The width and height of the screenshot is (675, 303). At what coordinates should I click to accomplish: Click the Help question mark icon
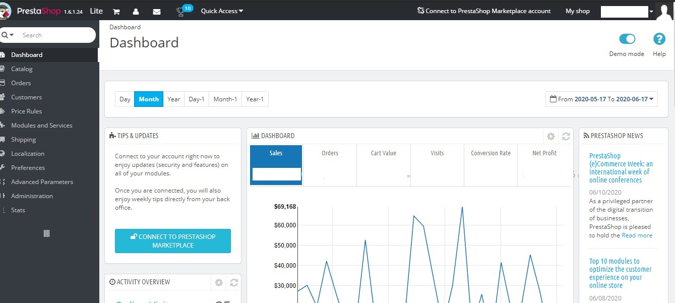point(659,39)
